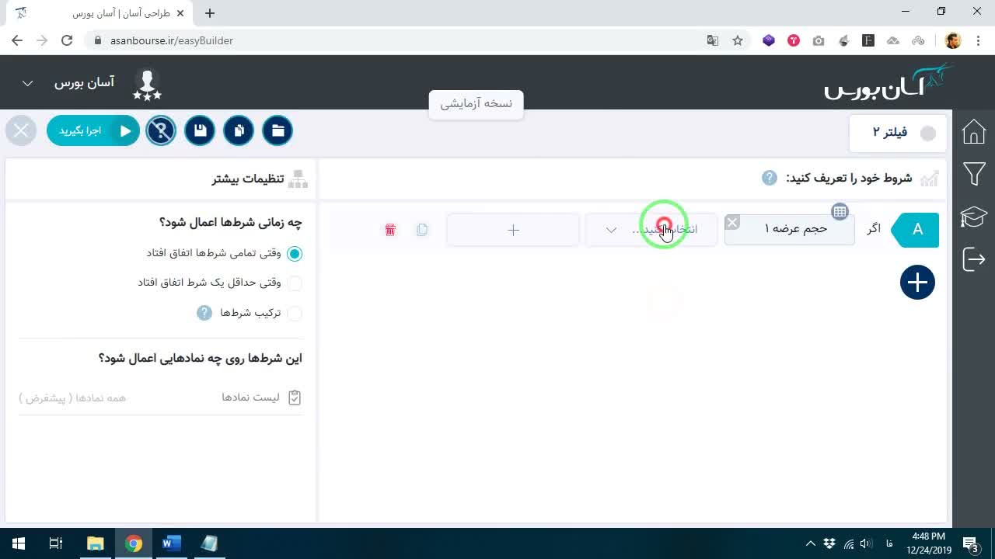This screenshot has height=559, width=995.
Task: Open the لیست نمادها symbol list field
Action: [160, 398]
